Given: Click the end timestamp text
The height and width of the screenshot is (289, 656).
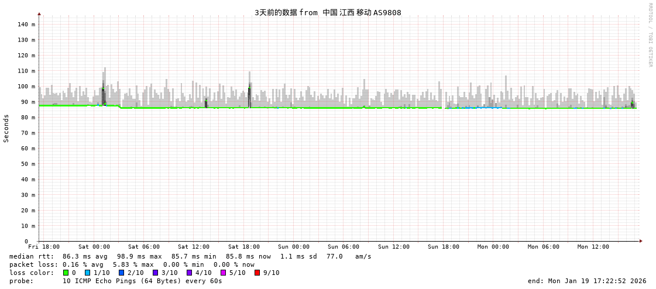Looking at the screenshot, I should (x=587, y=281).
